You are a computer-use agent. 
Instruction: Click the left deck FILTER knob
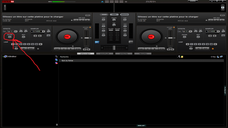[x=10, y=37]
